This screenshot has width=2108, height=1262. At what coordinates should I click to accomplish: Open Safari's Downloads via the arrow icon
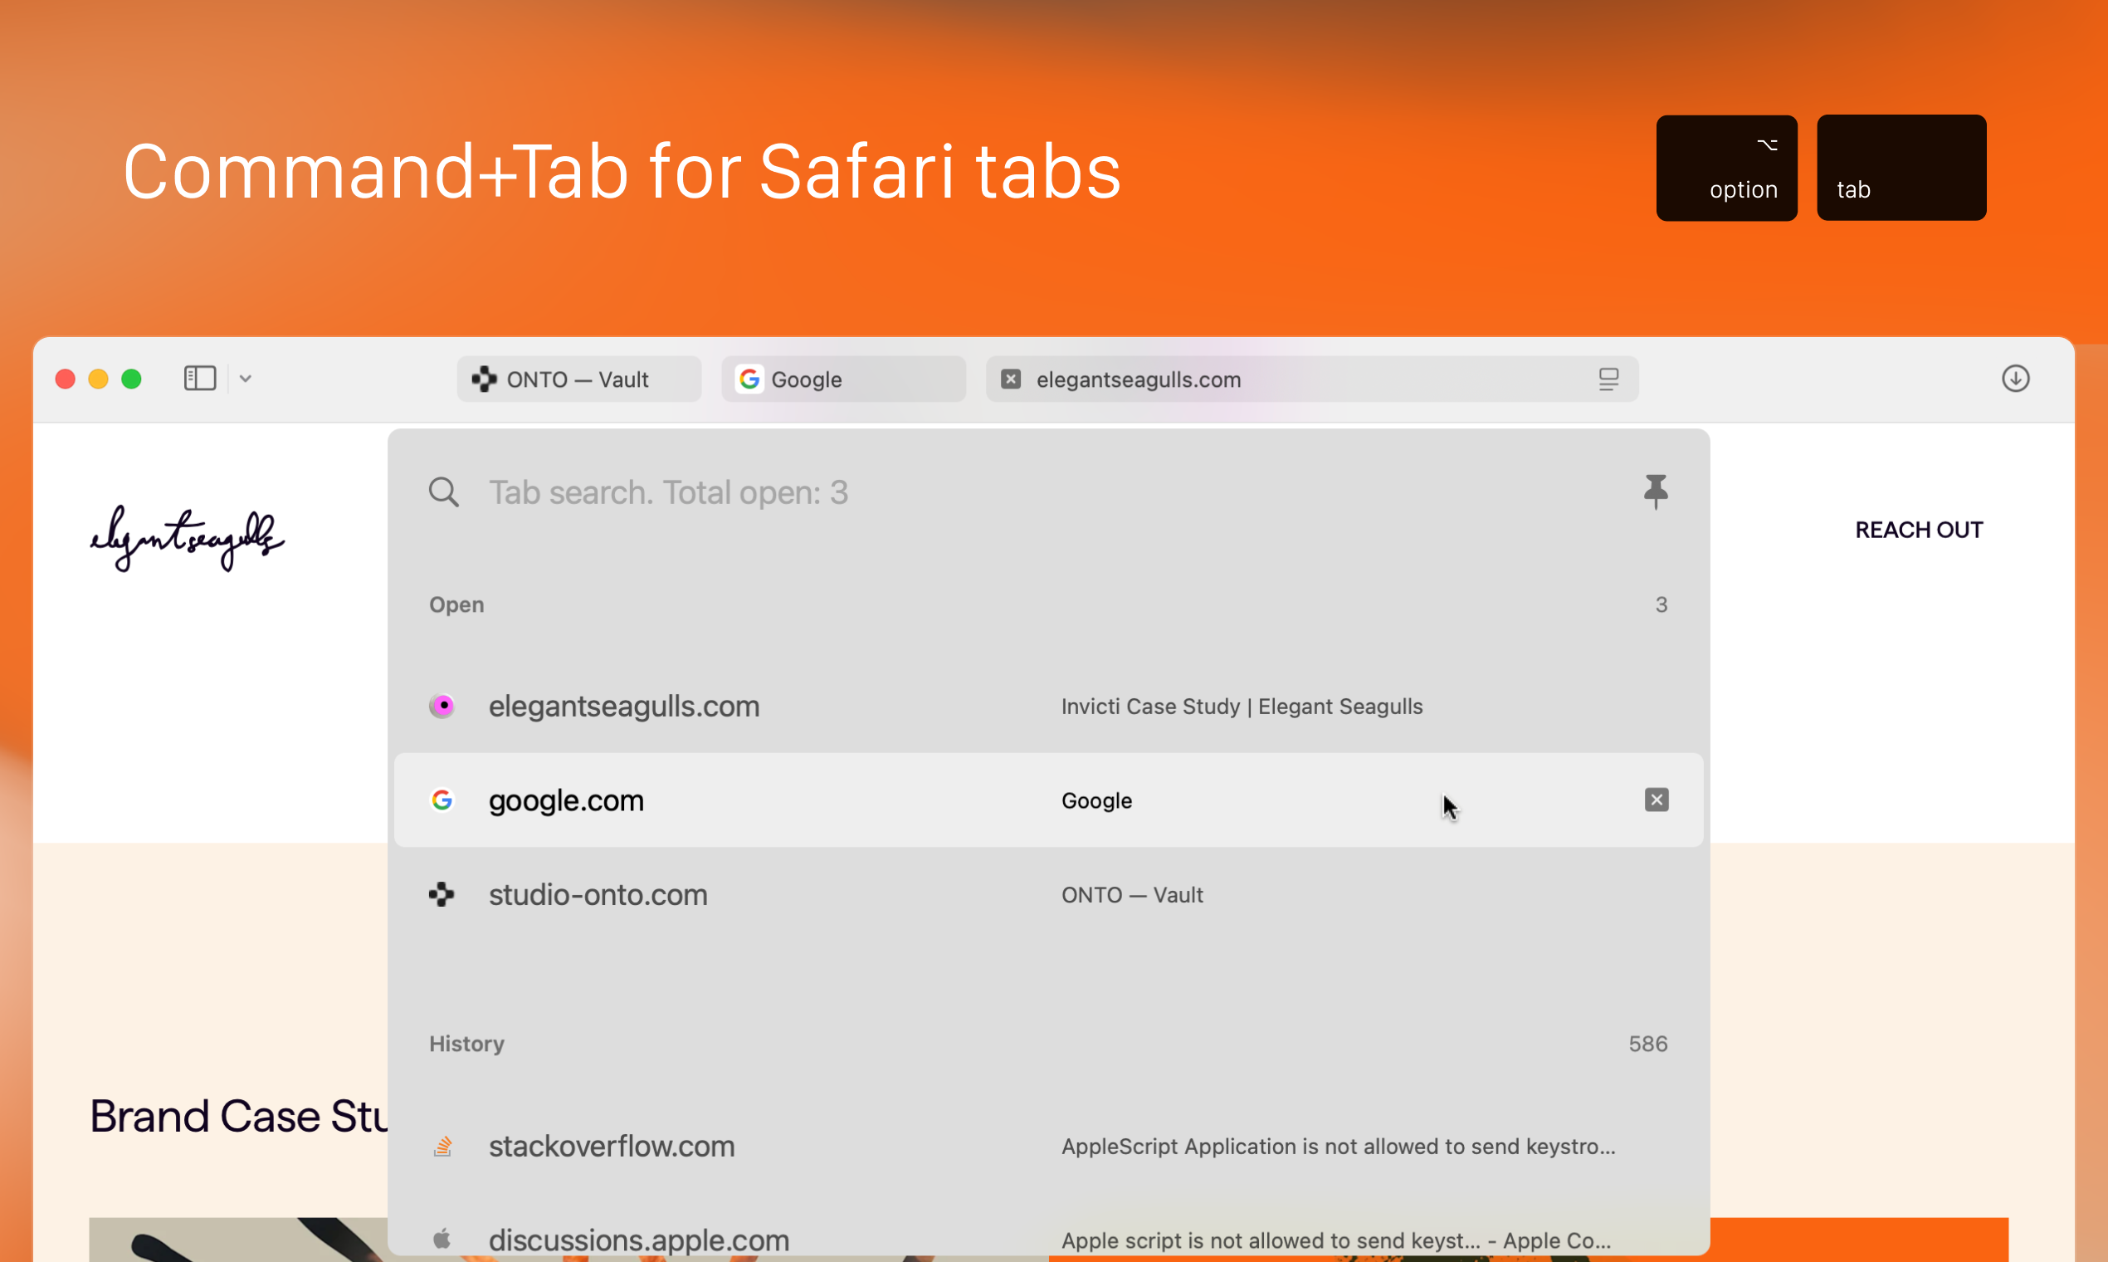[2017, 379]
